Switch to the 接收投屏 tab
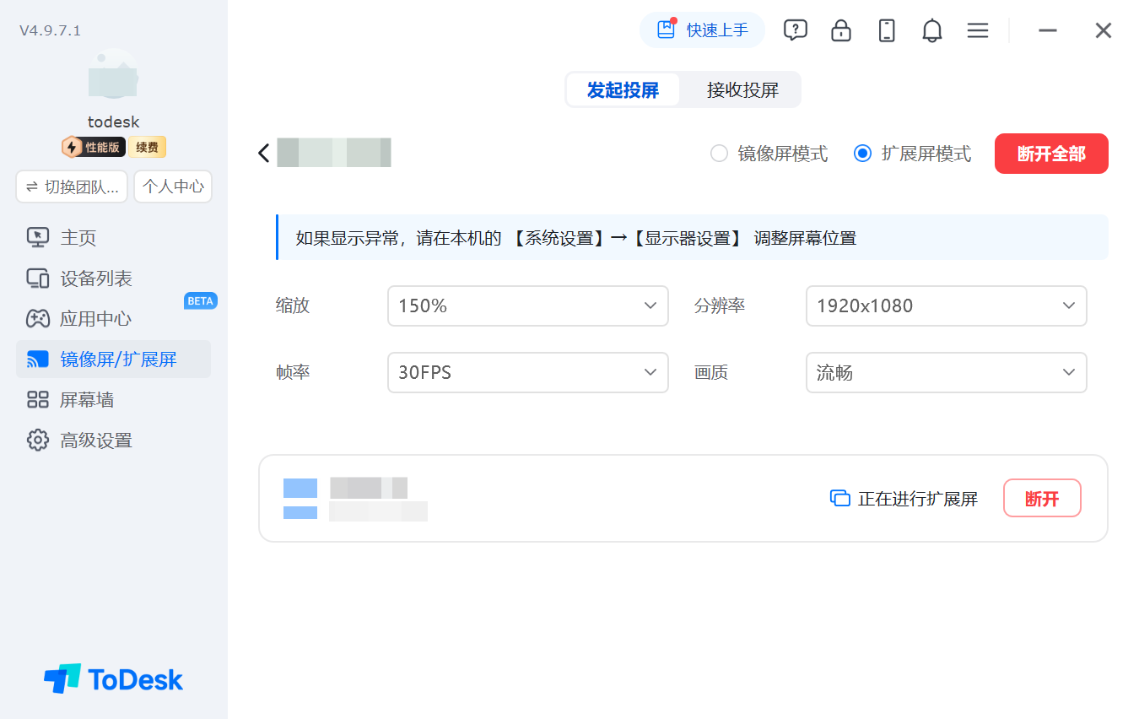Image resolution: width=1139 pixels, height=719 pixels. [742, 89]
